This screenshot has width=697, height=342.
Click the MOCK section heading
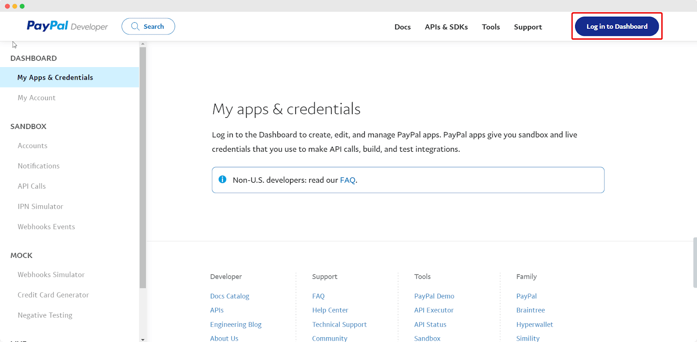pos(21,255)
